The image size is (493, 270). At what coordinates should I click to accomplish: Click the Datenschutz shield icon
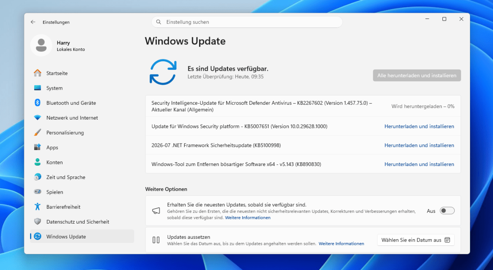(37, 222)
